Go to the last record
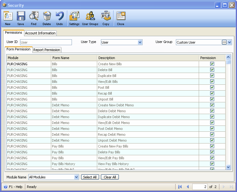The image size is (237, 192). coord(231,187)
